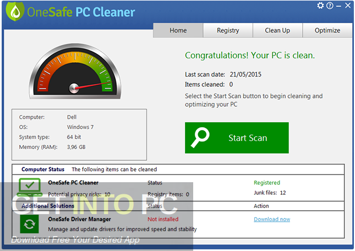Select the Last scan date 21/05/2015 value
This screenshot has width=355, height=251.
point(245,74)
